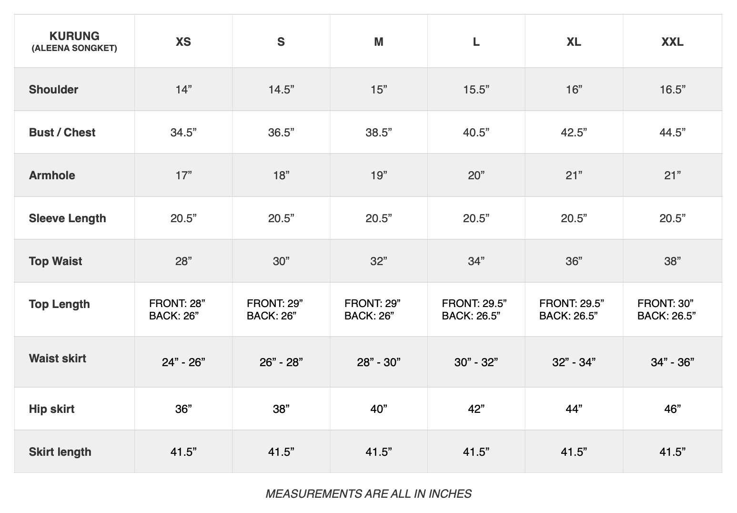Click the Shoulder row label
The width and height of the screenshot is (737, 513).
click(53, 90)
